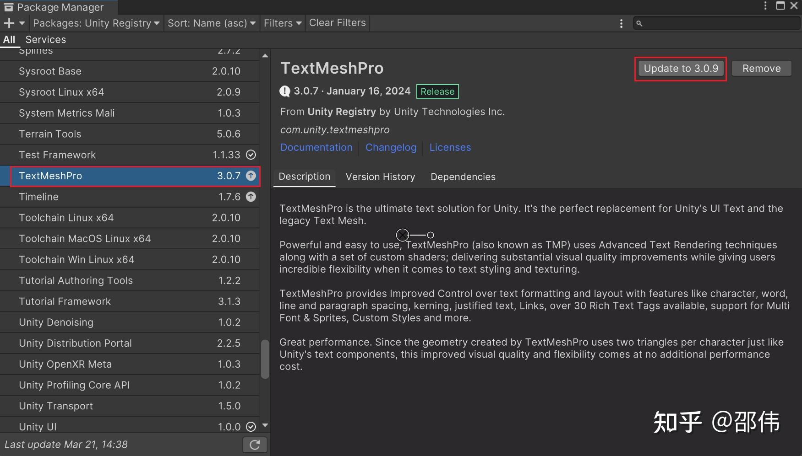Click the update-available arrow icon on Timeline
Screen dimensions: 802x456
[x=251, y=197]
